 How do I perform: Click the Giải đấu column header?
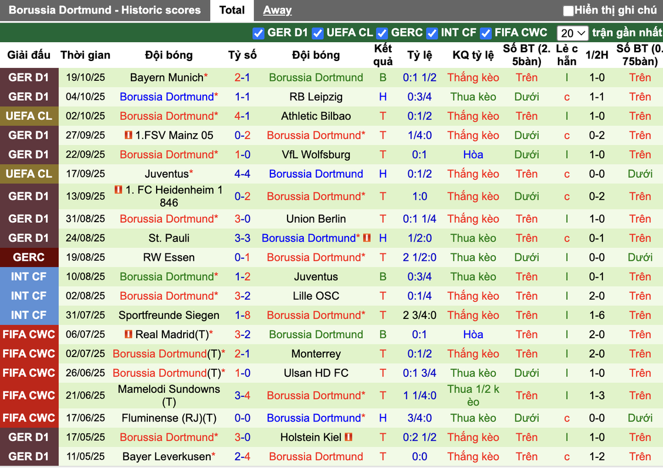tap(29, 55)
